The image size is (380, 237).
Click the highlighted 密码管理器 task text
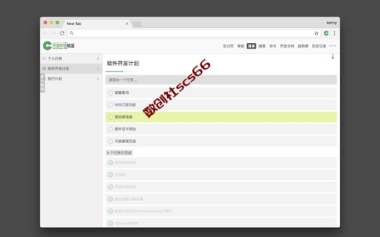point(123,117)
